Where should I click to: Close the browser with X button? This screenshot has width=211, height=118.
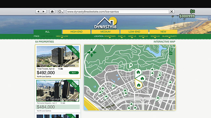(x=171, y=12)
